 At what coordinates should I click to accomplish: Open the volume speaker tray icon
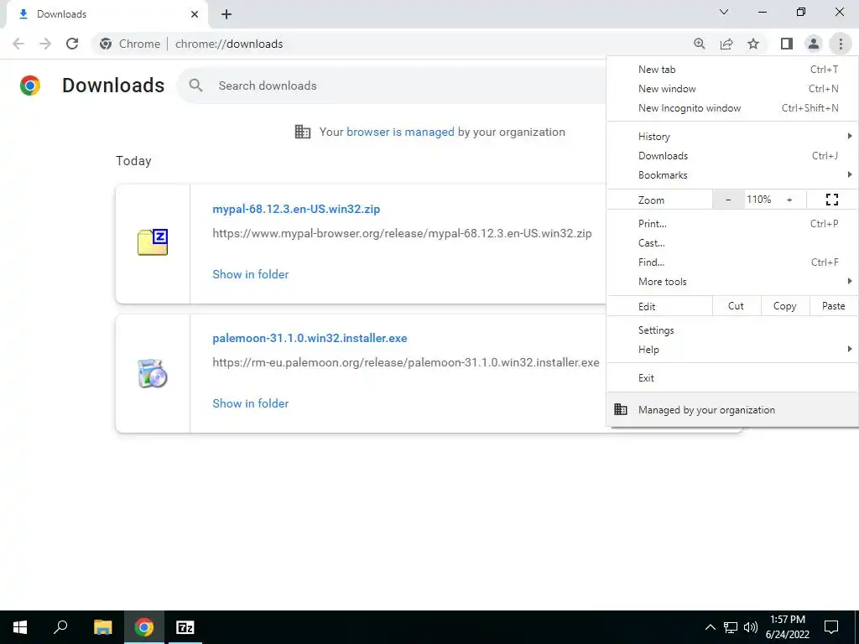(x=751, y=627)
